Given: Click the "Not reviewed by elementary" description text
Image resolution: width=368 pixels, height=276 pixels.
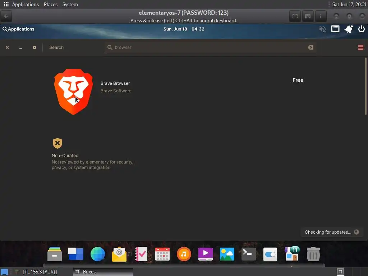Looking at the screenshot, I should coord(92,165).
